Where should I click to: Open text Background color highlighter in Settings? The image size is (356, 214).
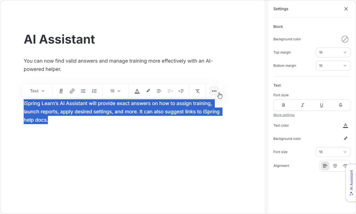346,138
